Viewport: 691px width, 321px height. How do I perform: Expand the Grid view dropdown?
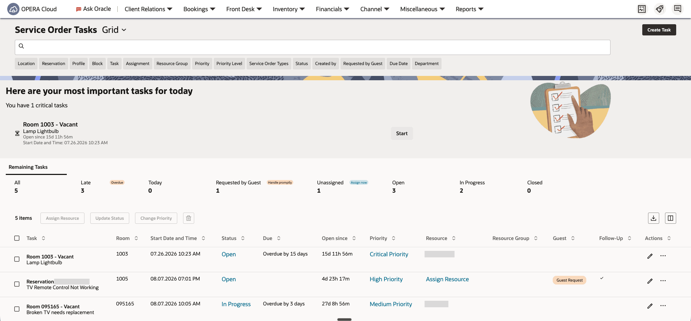coord(114,30)
